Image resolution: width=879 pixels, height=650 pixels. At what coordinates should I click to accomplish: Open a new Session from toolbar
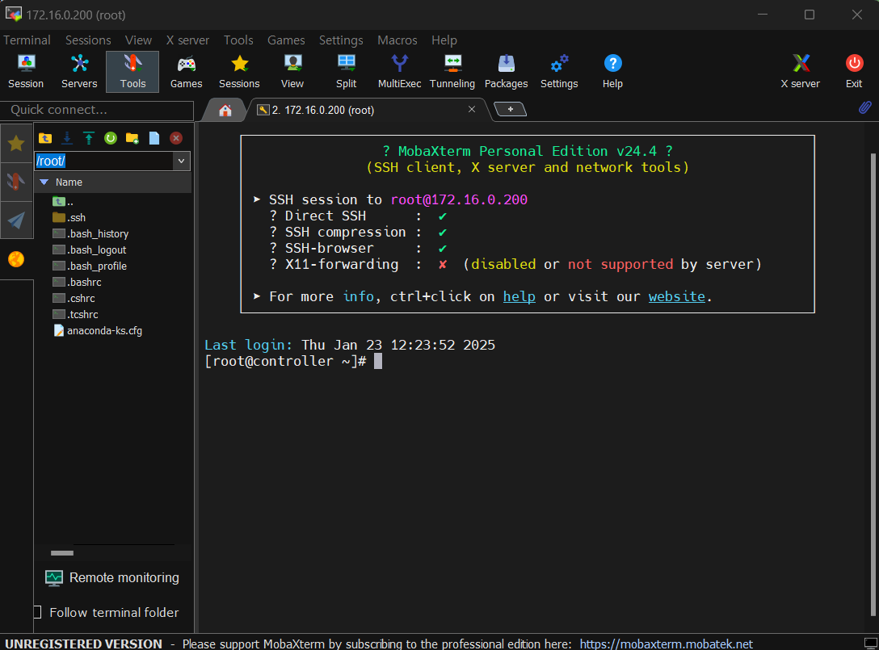(x=26, y=72)
